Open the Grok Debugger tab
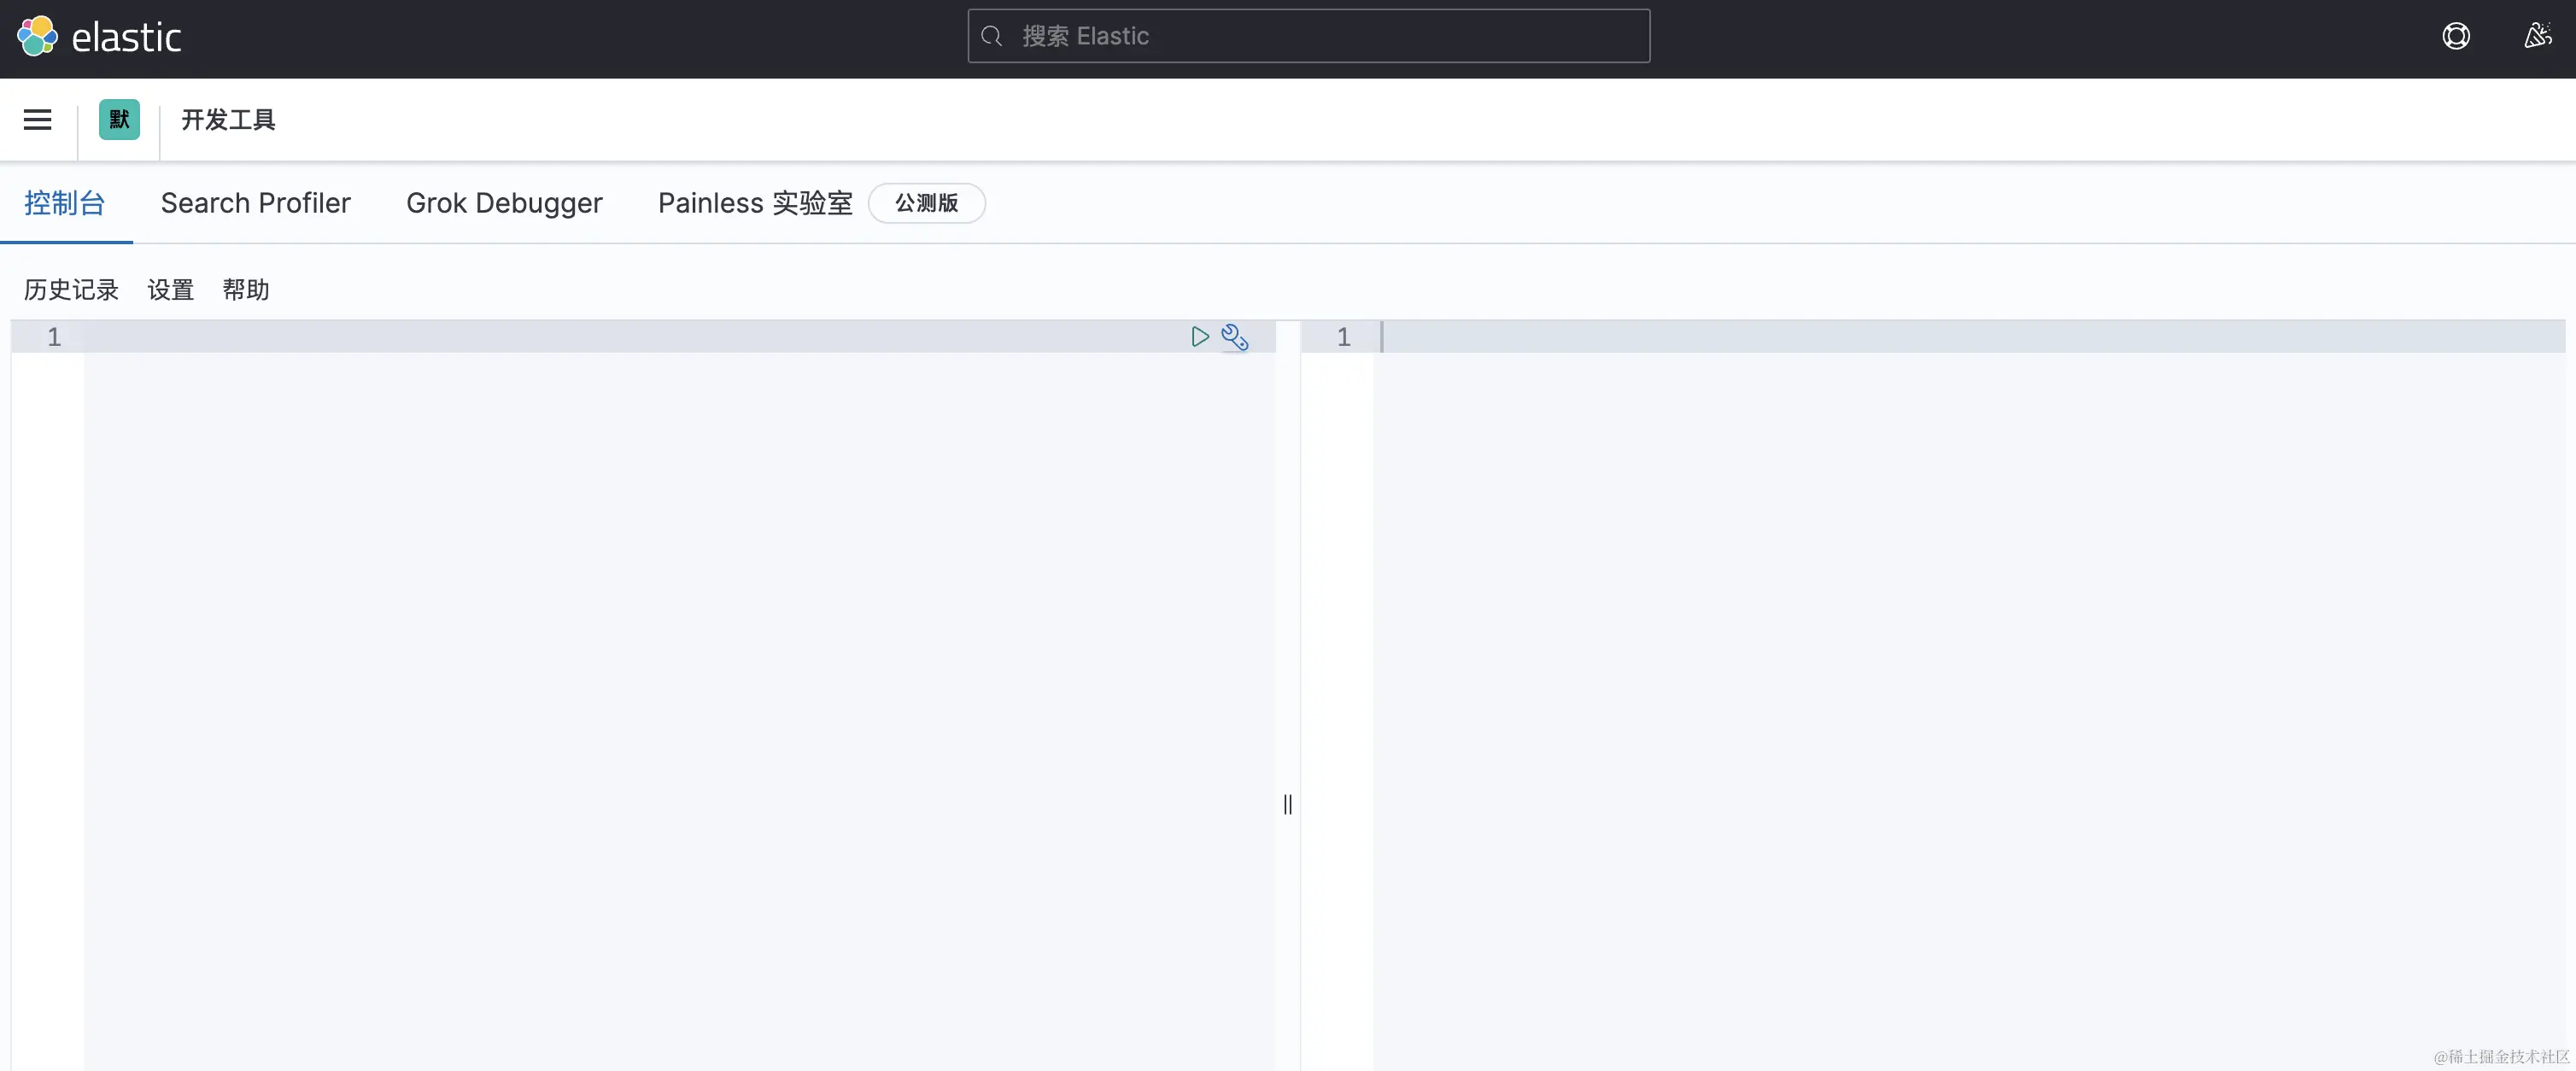Image resolution: width=2576 pixels, height=1071 pixels. [504, 203]
